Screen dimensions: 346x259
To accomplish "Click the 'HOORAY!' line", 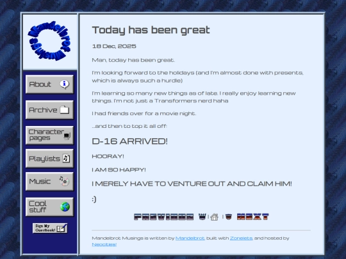I will tap(108, 156).
